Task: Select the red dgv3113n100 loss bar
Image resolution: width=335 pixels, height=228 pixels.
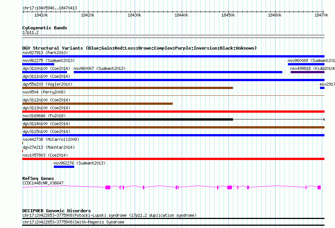Action: pos(173,112)
